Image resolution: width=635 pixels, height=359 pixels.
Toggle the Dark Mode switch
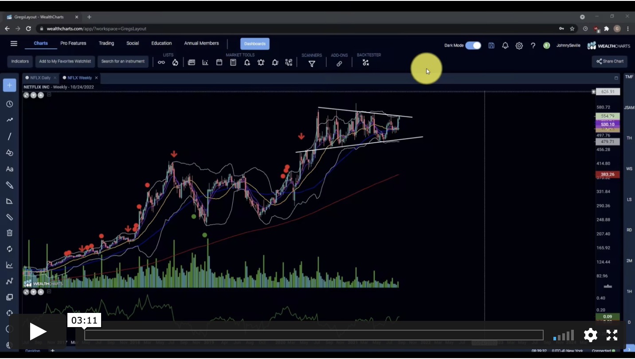(x=473, y=45)
